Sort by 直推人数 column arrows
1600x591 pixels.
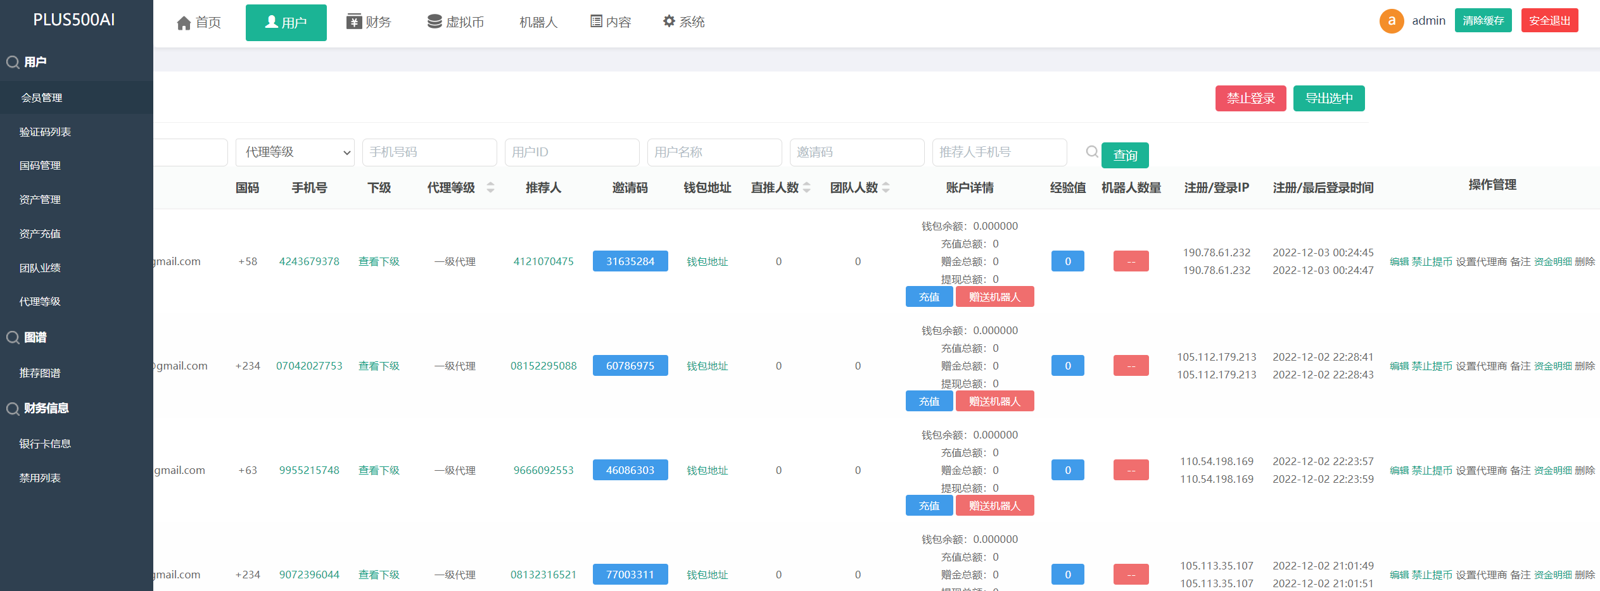click(807, 187)
